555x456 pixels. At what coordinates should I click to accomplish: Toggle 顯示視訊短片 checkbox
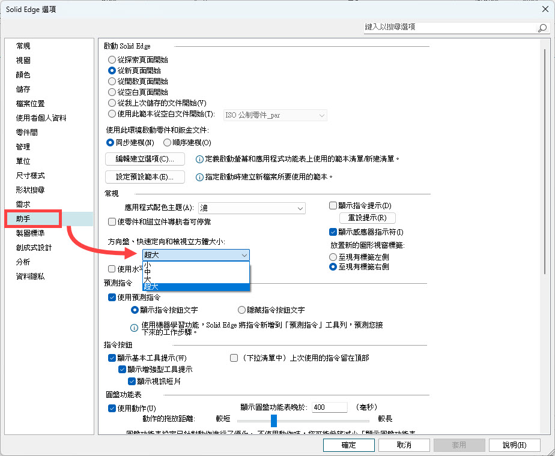coord(132,381)
